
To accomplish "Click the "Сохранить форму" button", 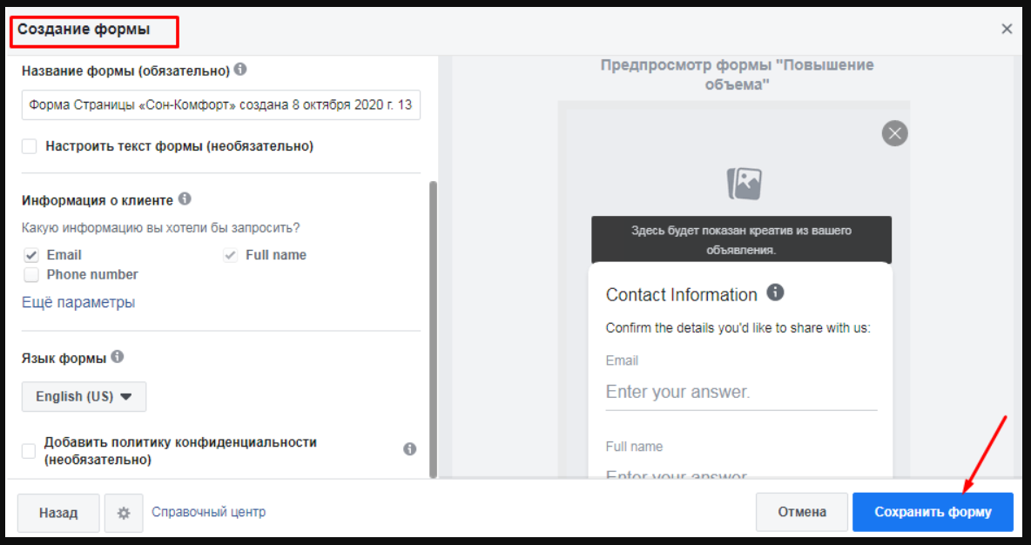I will point(933,512).
